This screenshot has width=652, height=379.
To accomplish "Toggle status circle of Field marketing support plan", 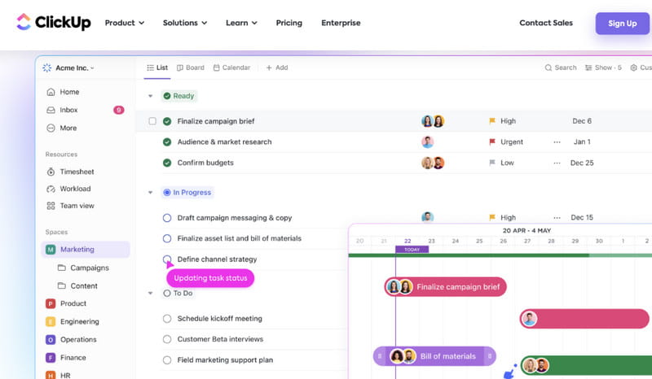I will (167, 360).
